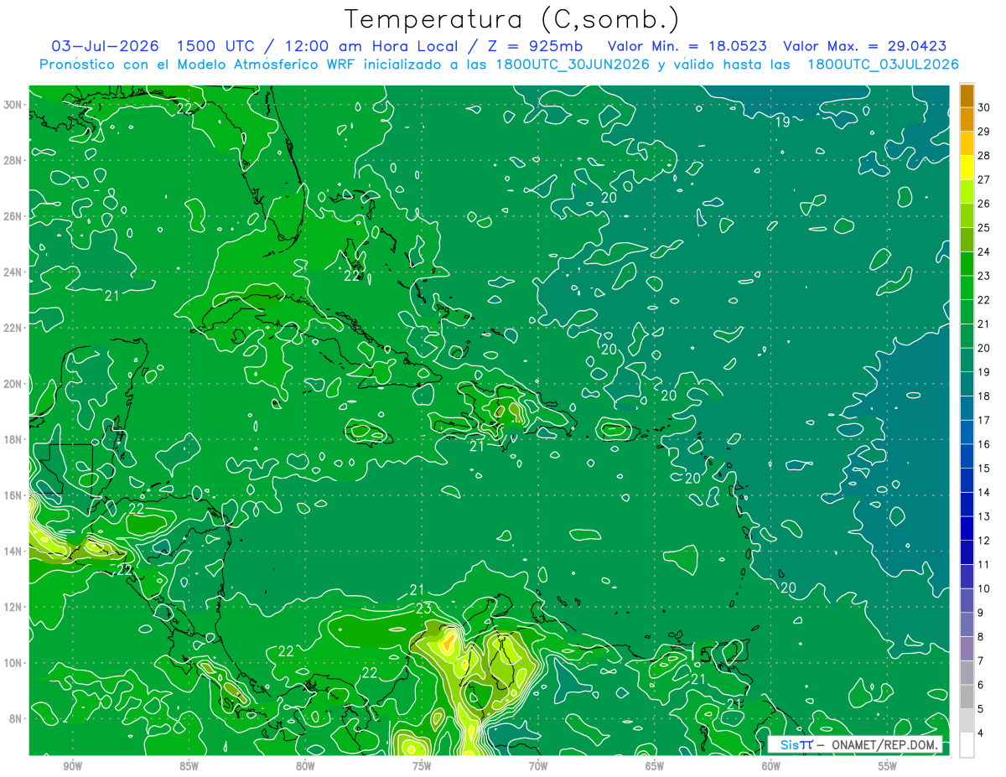Click the pressure level 'Z = 925mb'
The height and width of the screenshot is (777, 1006).
533,46
